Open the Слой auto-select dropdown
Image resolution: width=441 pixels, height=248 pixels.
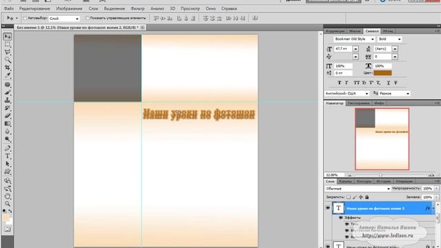click(x=64, y=19)
